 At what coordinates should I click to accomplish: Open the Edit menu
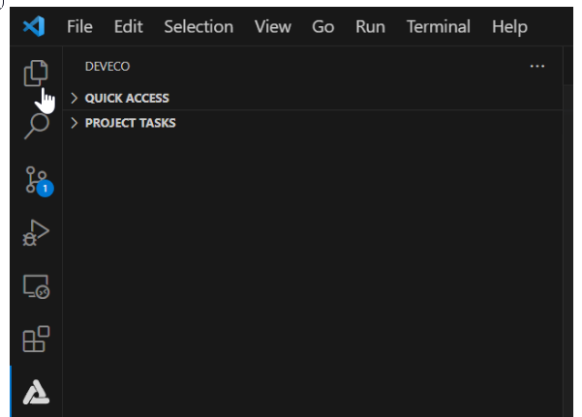[129, 26]
